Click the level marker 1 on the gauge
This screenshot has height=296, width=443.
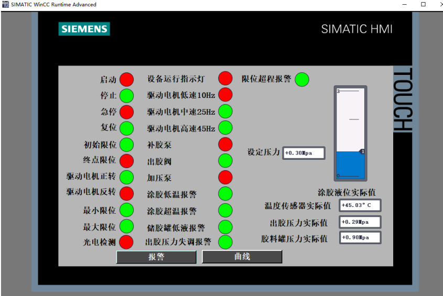pos(362,152)
